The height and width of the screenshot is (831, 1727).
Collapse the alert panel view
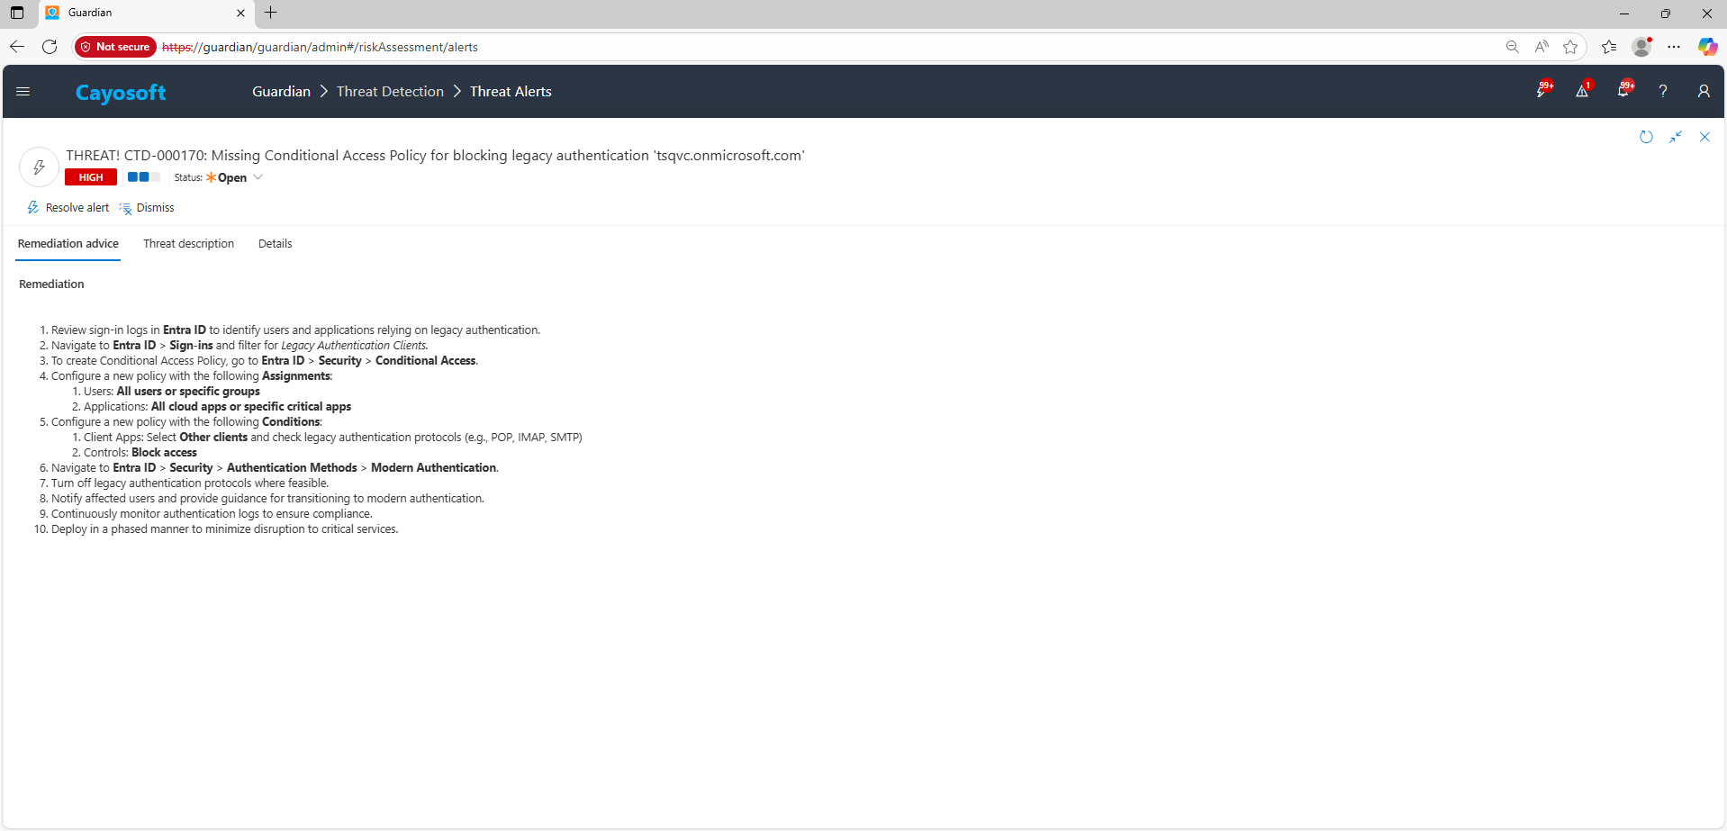(x=1676, y=137)
